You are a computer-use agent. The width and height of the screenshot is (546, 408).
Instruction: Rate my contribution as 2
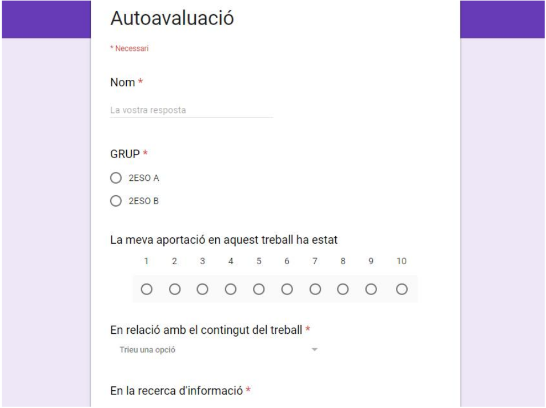[x=175, y=289]
